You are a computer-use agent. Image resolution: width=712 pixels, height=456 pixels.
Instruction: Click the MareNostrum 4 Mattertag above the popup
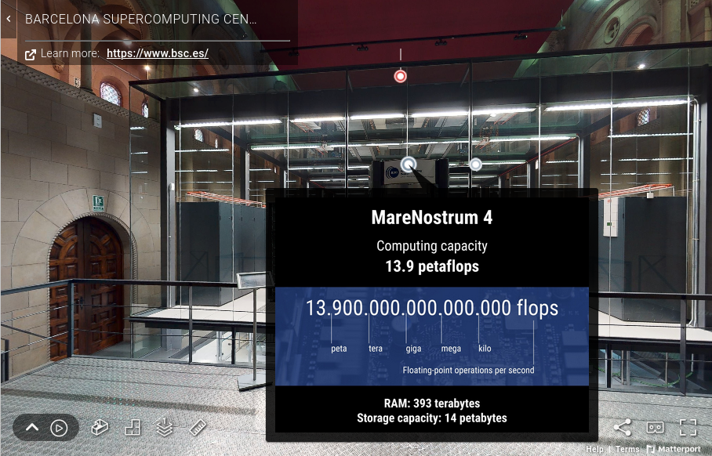(409, 164)
